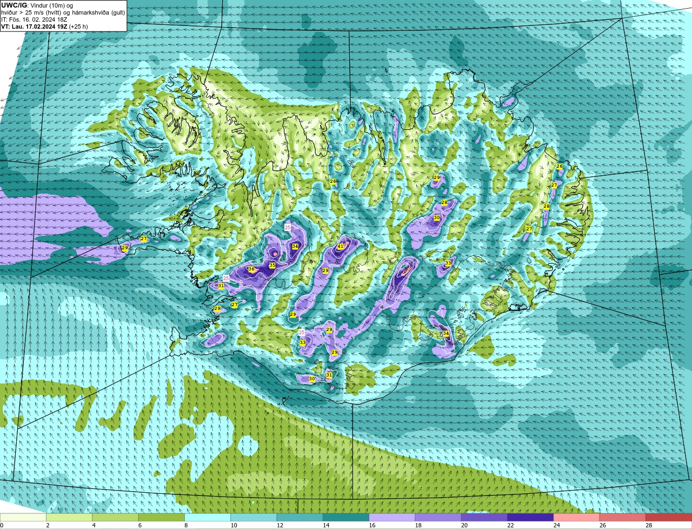Click the 8–10 m/s pale cyan legend swatch

(x=208, y=518)
